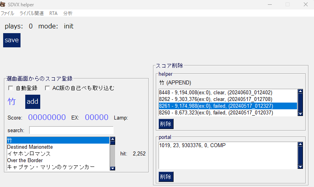Open the ファイル menu

click(7, 13)
